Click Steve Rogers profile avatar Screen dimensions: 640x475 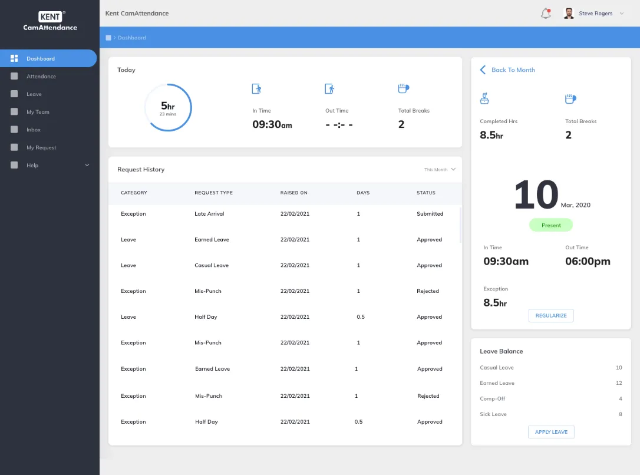[569, 14]
